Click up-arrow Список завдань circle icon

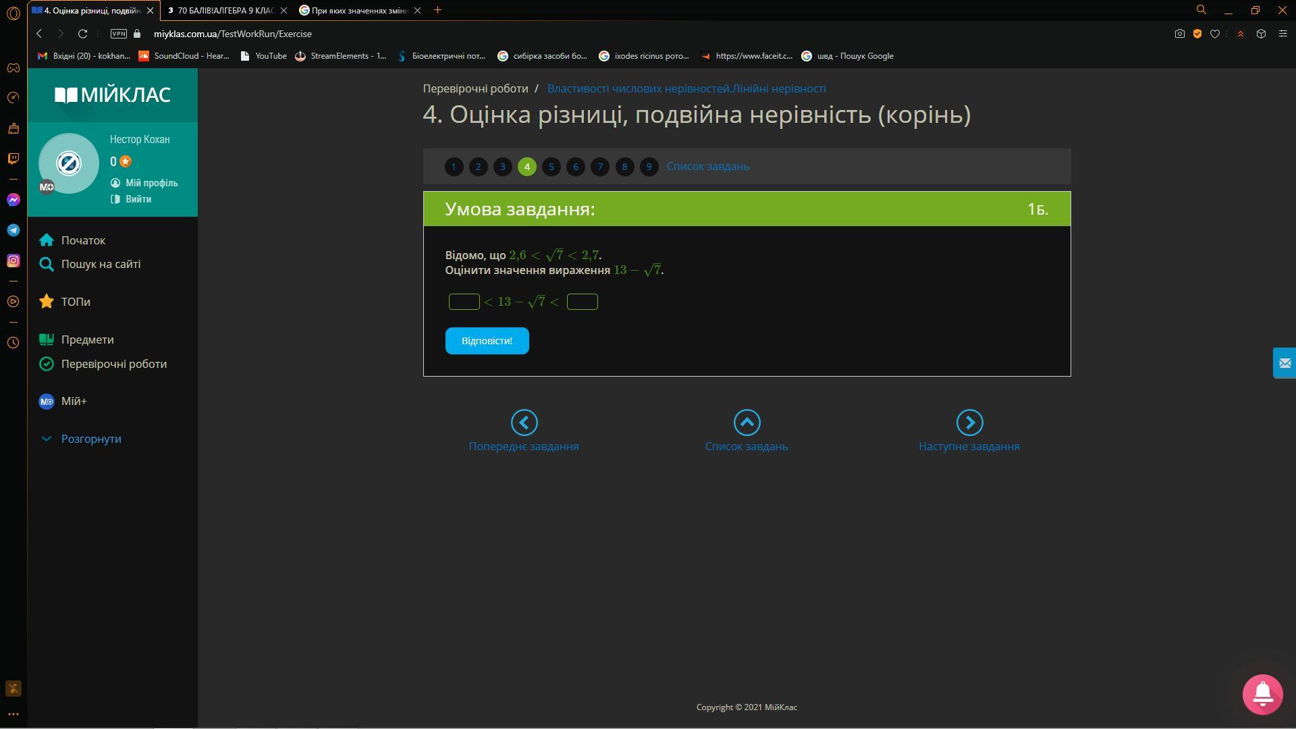point(747,423)
